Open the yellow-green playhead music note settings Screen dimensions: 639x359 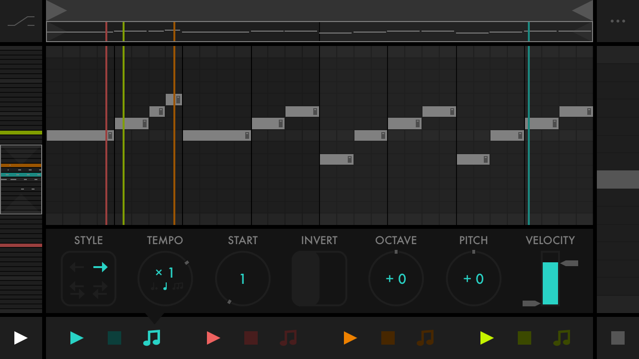point(562,338)
